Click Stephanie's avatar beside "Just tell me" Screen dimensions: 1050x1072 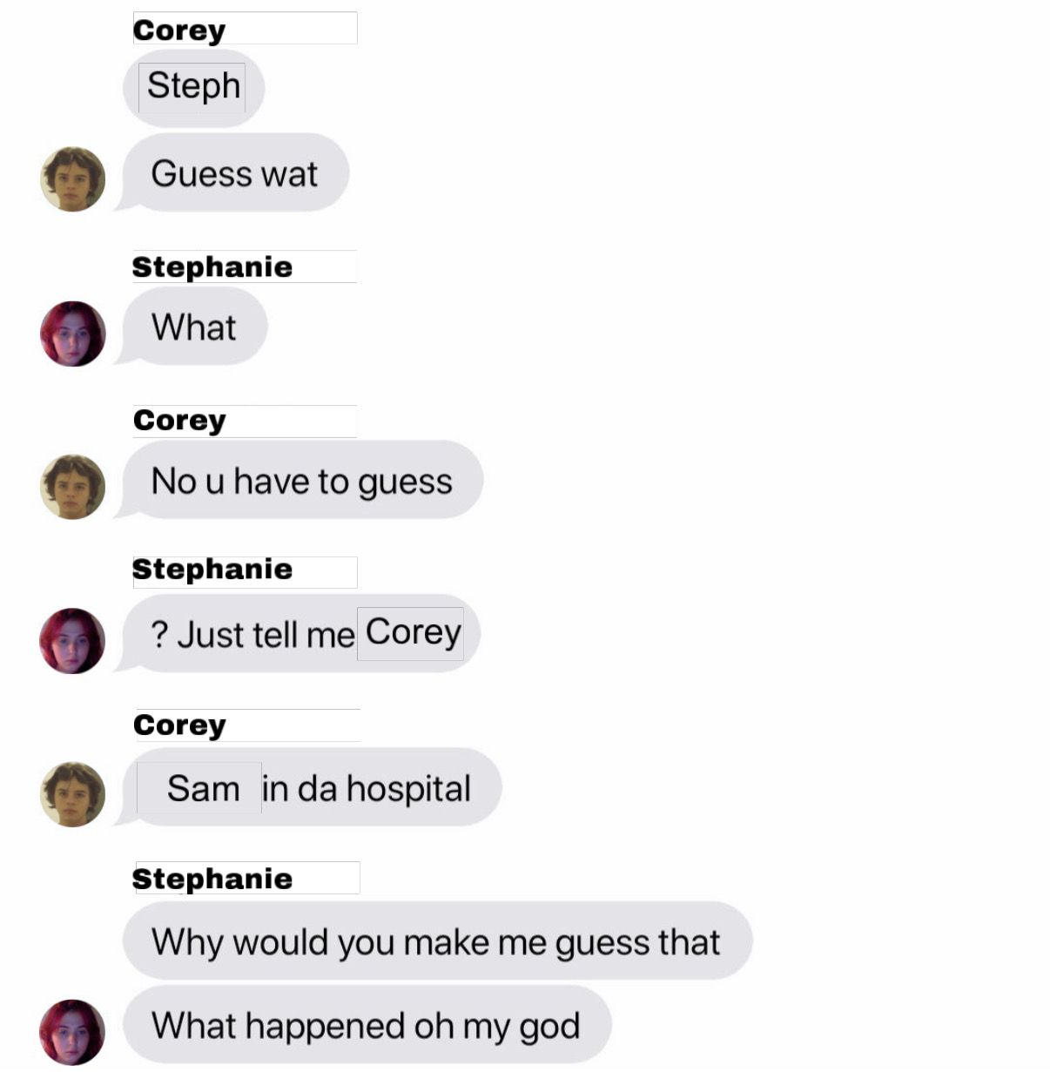[x=73, y=641]
